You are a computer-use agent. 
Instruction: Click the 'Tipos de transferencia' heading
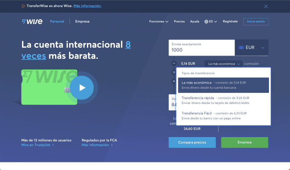[x=198, y=73]
